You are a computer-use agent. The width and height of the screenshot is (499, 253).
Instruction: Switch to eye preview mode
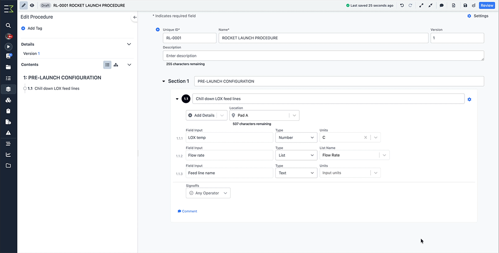(x=32, y=5)
